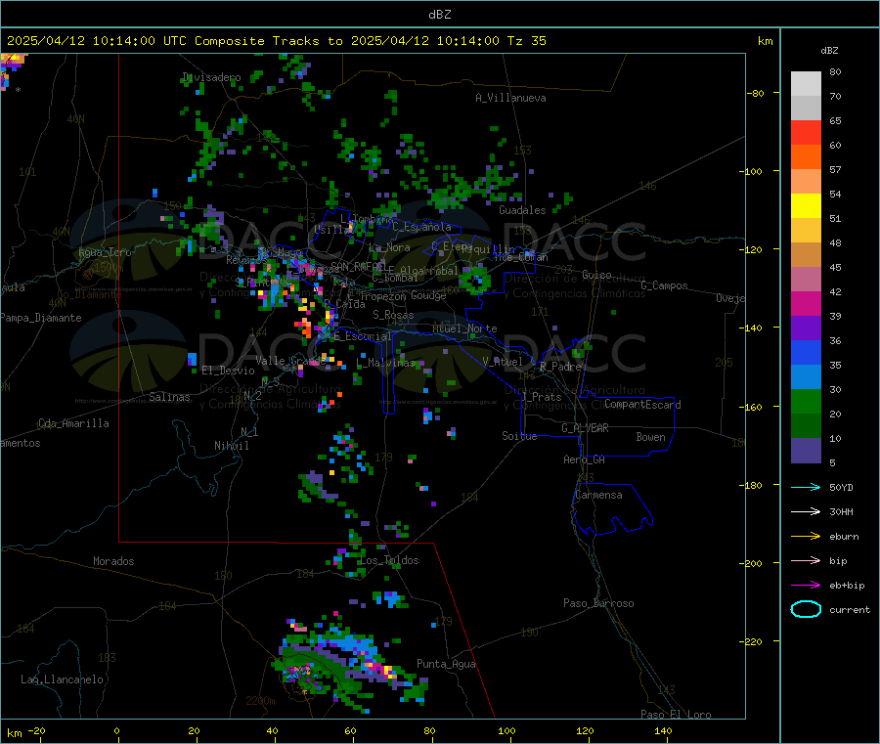This screenshot has width=880, height=744.
Task: Click the 'Atuel_Norte' map label
Action: pos(464,328)
